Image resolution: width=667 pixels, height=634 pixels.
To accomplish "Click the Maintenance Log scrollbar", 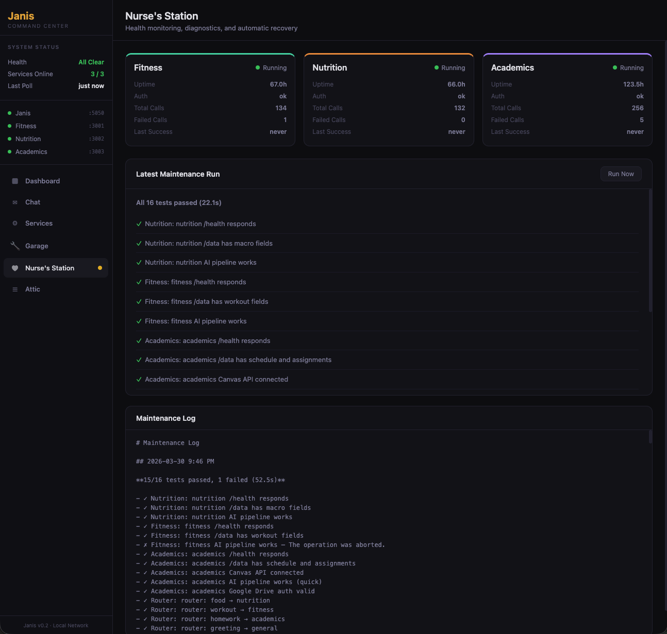I will pos(650,437).
